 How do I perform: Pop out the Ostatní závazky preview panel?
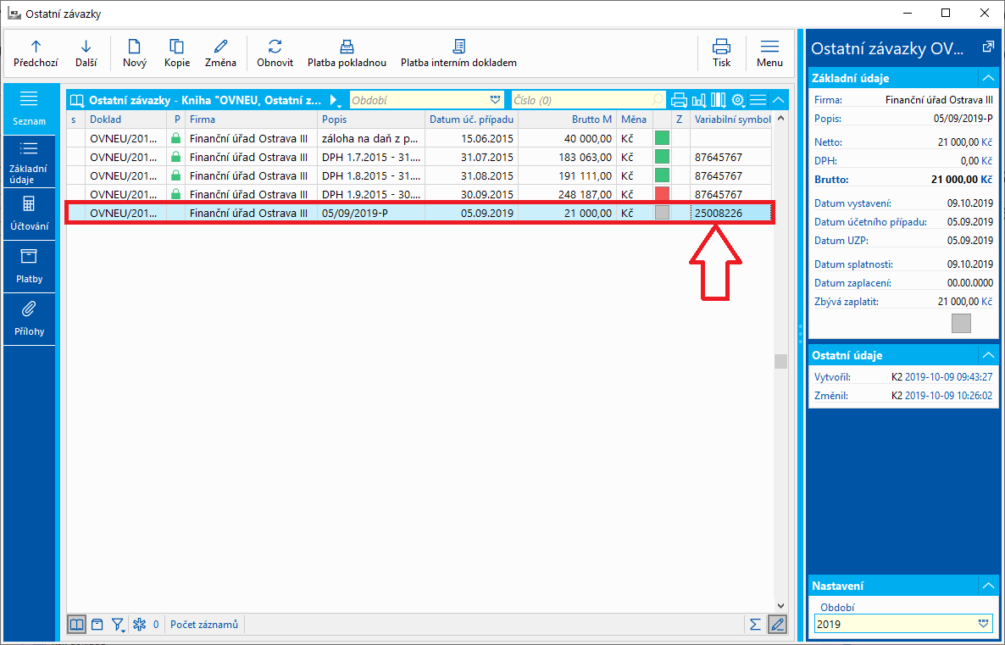click(x=988, y=47)
